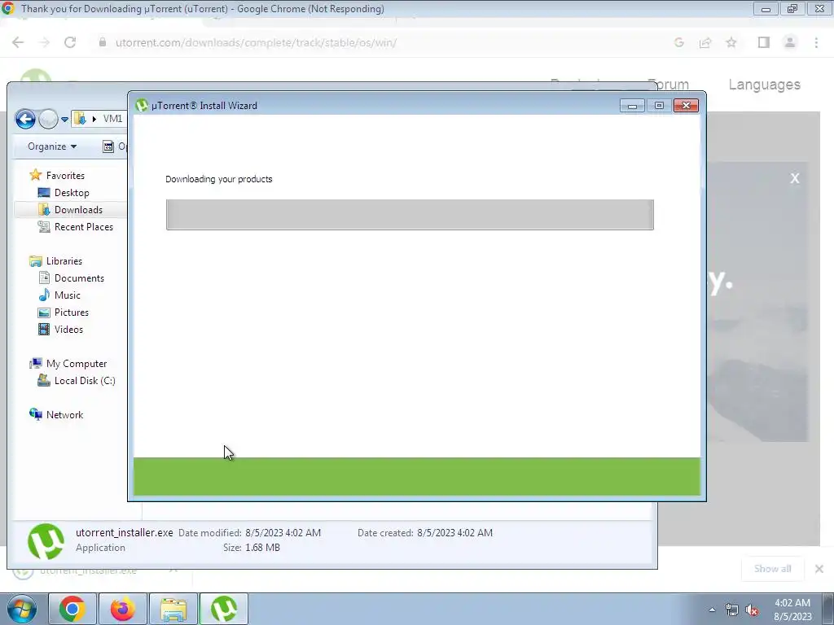Open Languages menu on the uTorrent page
Viewport: 834px width, 625px height.
coord(764,85)
